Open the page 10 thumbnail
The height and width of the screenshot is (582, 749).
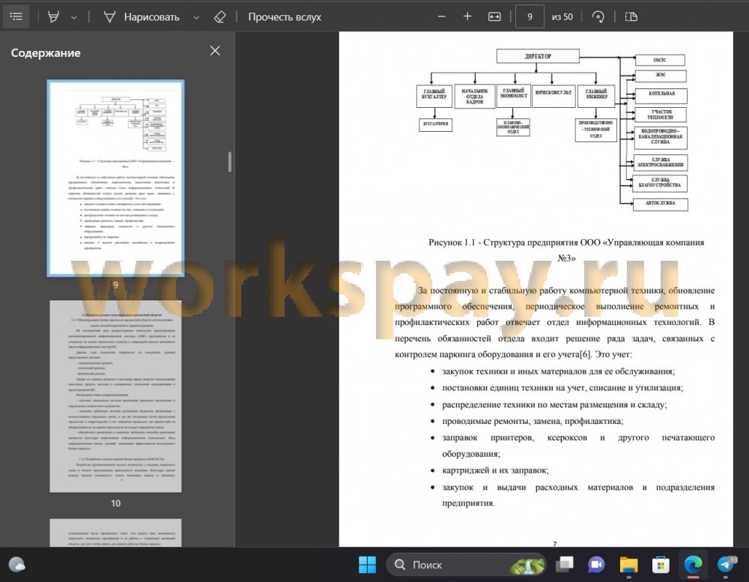(115, 396)
